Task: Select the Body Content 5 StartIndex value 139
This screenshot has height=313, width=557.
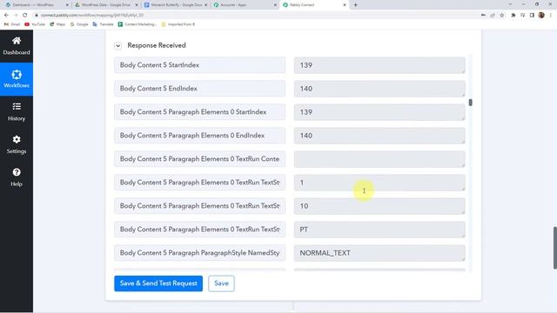Action: click(379, 65)
